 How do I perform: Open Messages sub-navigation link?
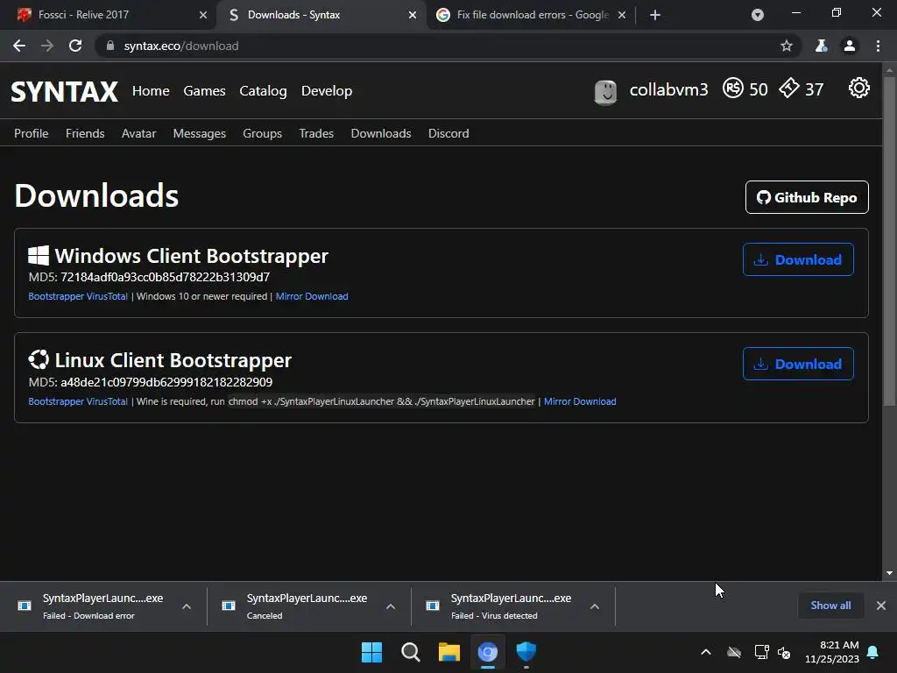[200, 133]
